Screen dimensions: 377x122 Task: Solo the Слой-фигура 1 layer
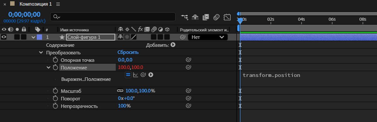(17, 37)
